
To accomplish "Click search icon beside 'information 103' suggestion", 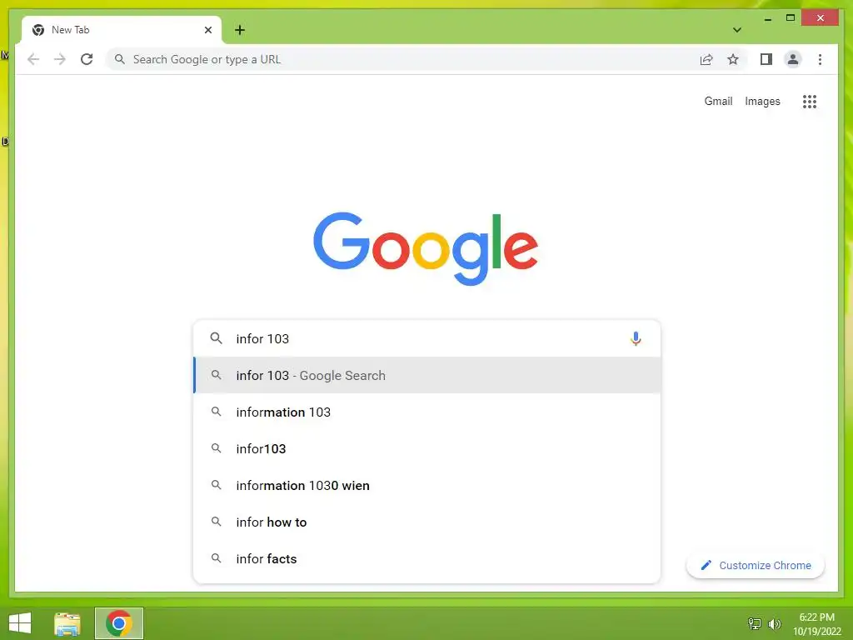I will point(216,412).
